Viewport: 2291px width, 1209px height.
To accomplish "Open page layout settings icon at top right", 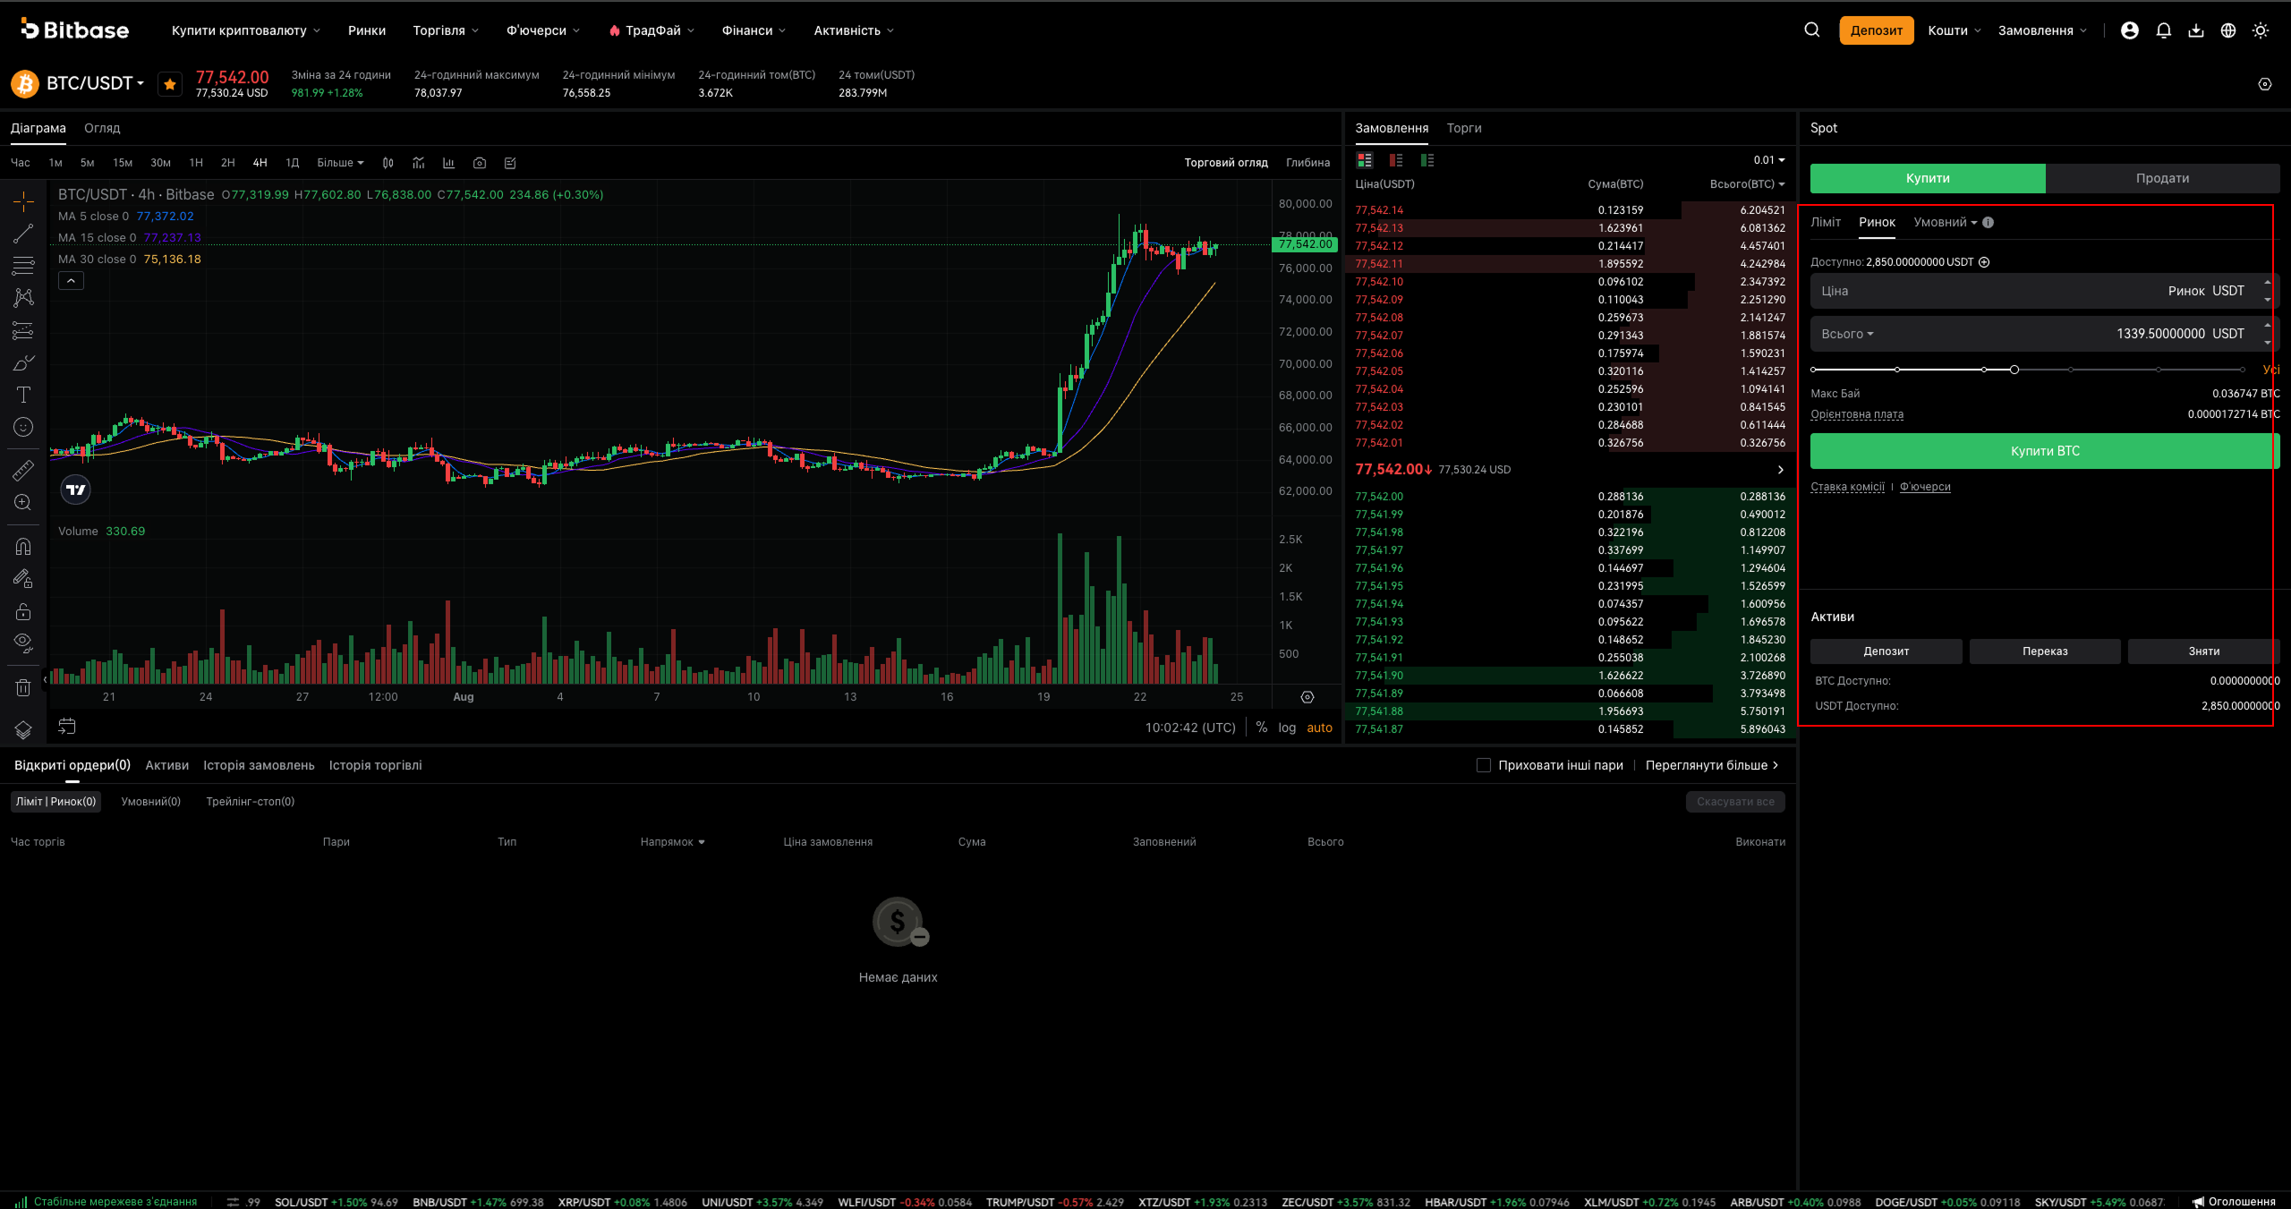I will tap(2265, 84).
